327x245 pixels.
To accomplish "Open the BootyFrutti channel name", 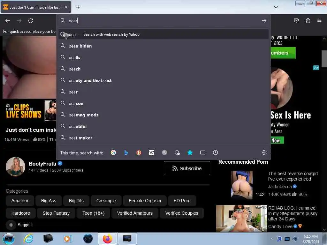I will pos(42,164).
